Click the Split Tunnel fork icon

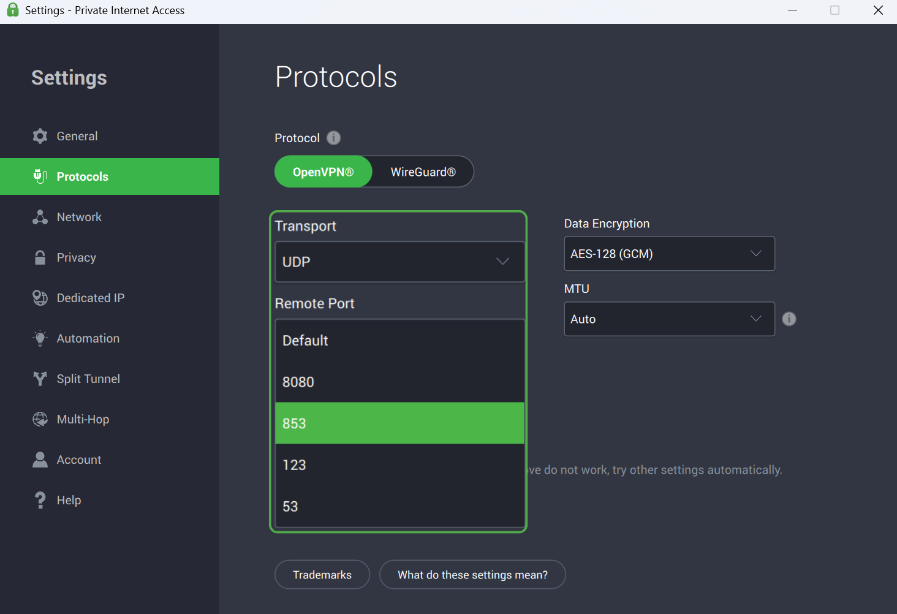pos(40,379)
